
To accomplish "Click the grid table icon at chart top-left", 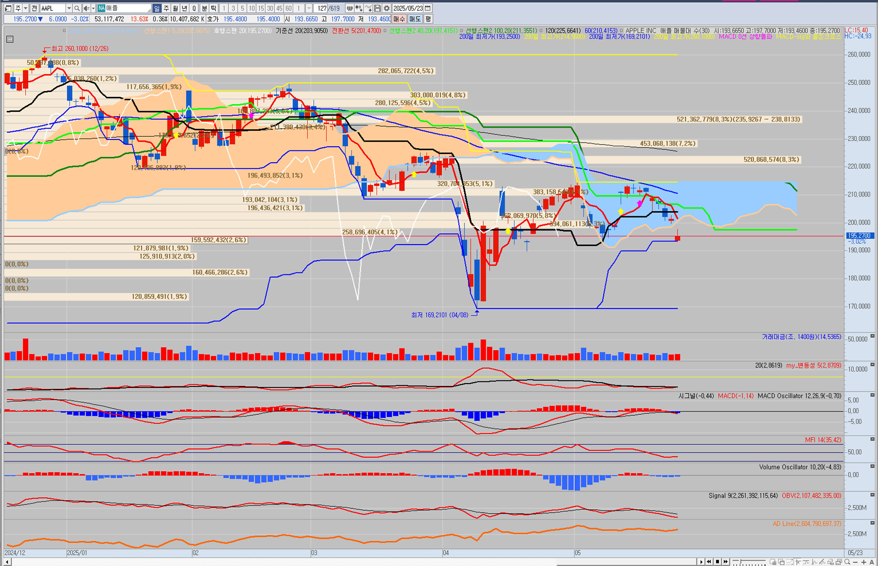I will coord(10,39).
